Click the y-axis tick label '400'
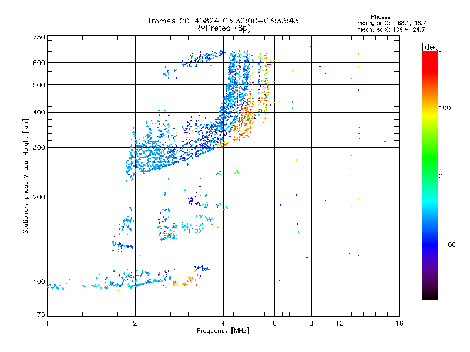The image size is (470, 352). click(39, 112)
